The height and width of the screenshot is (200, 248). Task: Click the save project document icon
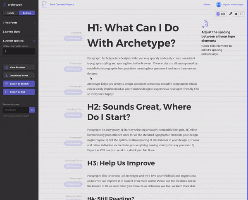pyautogui.click(x=45, y=5)
